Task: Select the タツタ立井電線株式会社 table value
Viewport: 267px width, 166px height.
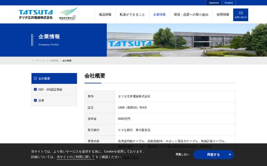Action: 134,96
